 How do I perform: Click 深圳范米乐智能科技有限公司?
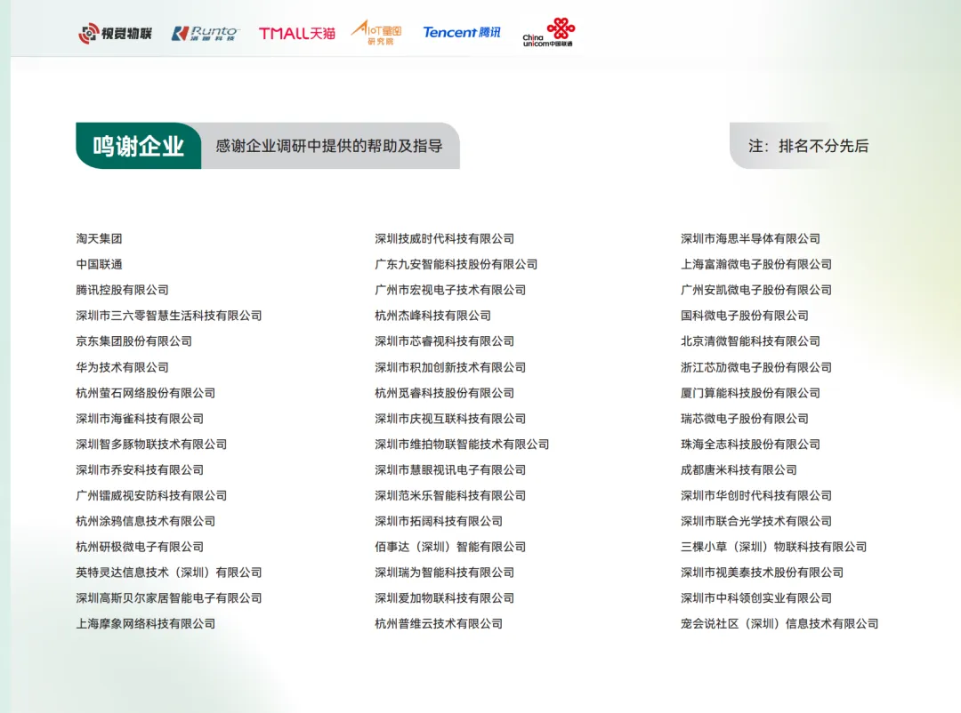450,495
